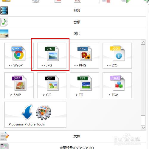
Task: Expand the 视频 video category
Action: click(x=73, y=10)
